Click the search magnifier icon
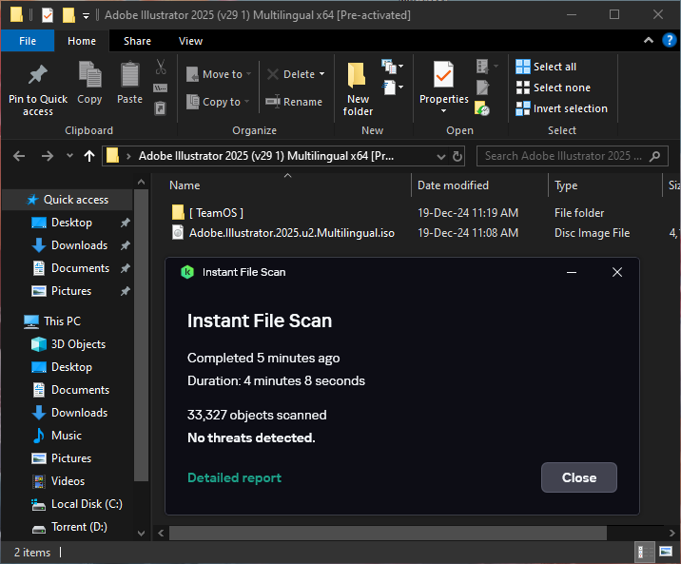 pyautogui.click(x=654, y=156)
